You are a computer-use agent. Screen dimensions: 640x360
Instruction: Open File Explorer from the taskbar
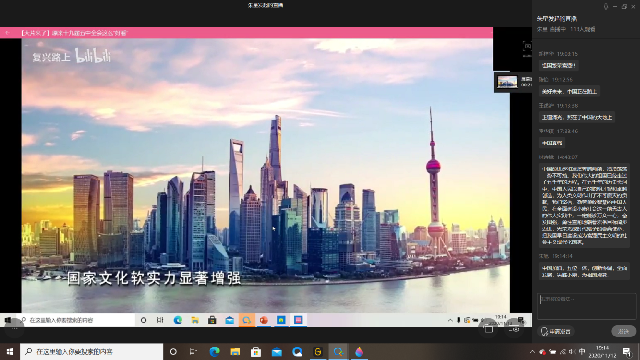coord(235,352)
